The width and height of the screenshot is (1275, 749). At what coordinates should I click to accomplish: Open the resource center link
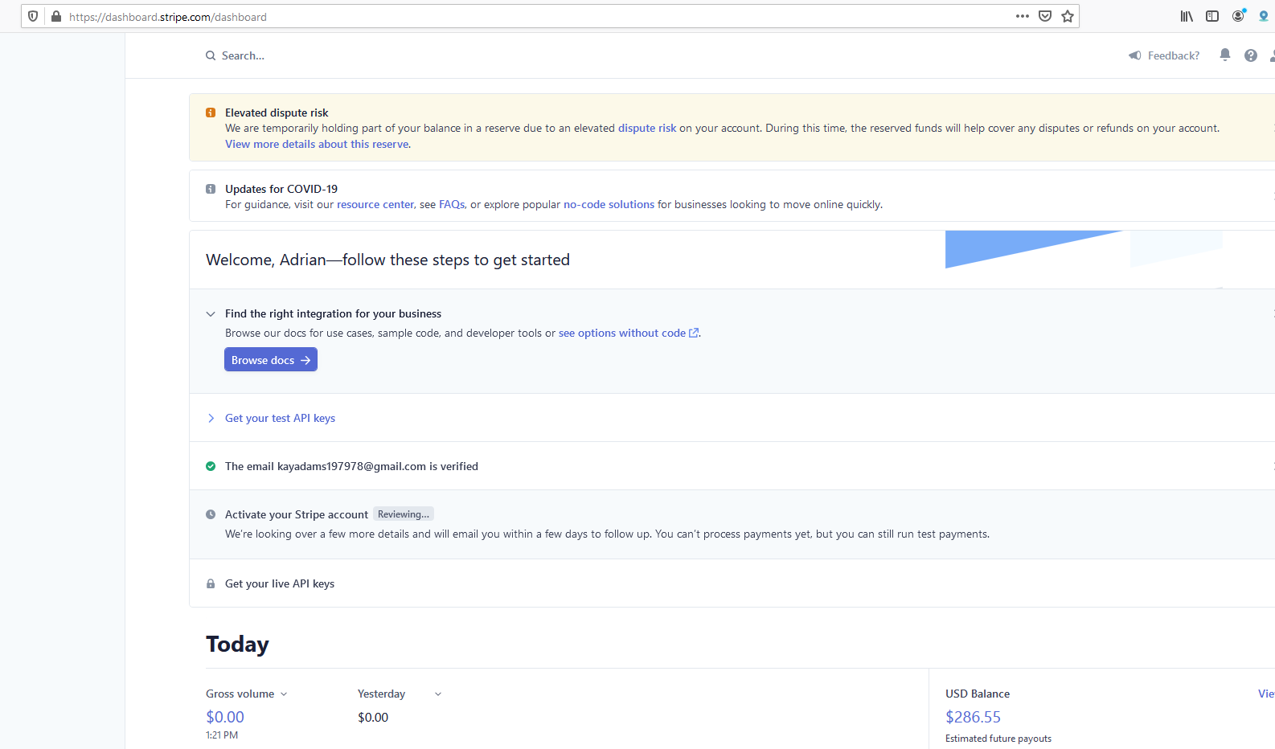point(375,204)
